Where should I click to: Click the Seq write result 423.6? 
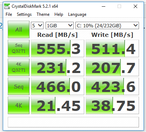coord(112,86)
